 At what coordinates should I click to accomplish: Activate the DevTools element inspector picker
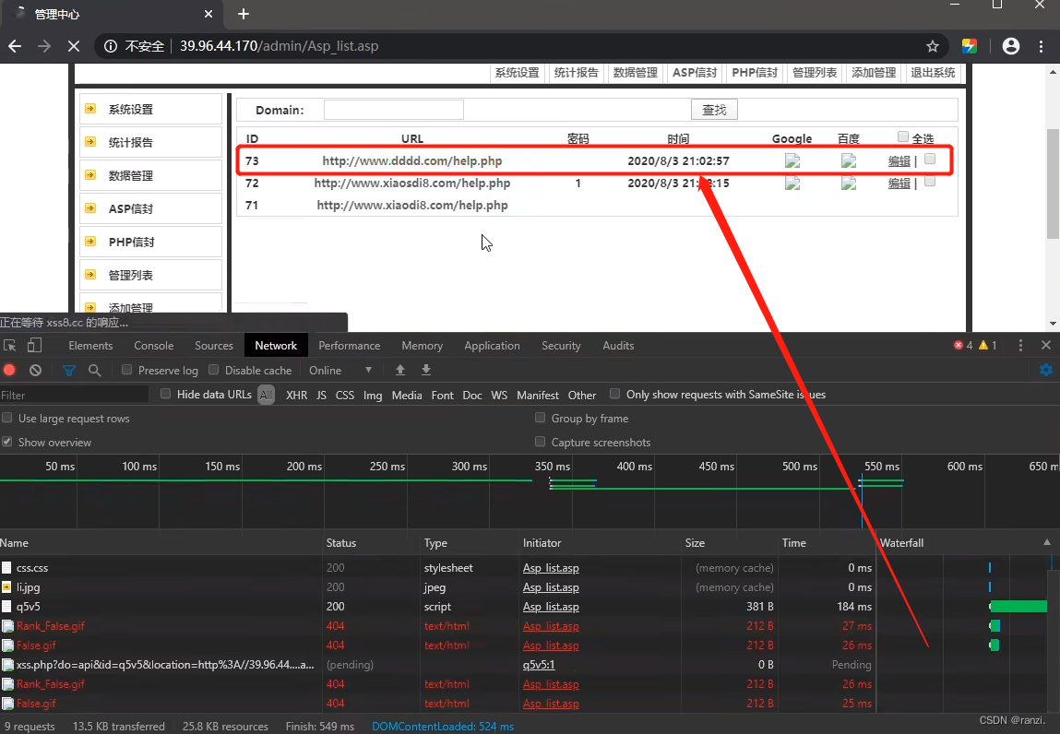coord(10,346)
